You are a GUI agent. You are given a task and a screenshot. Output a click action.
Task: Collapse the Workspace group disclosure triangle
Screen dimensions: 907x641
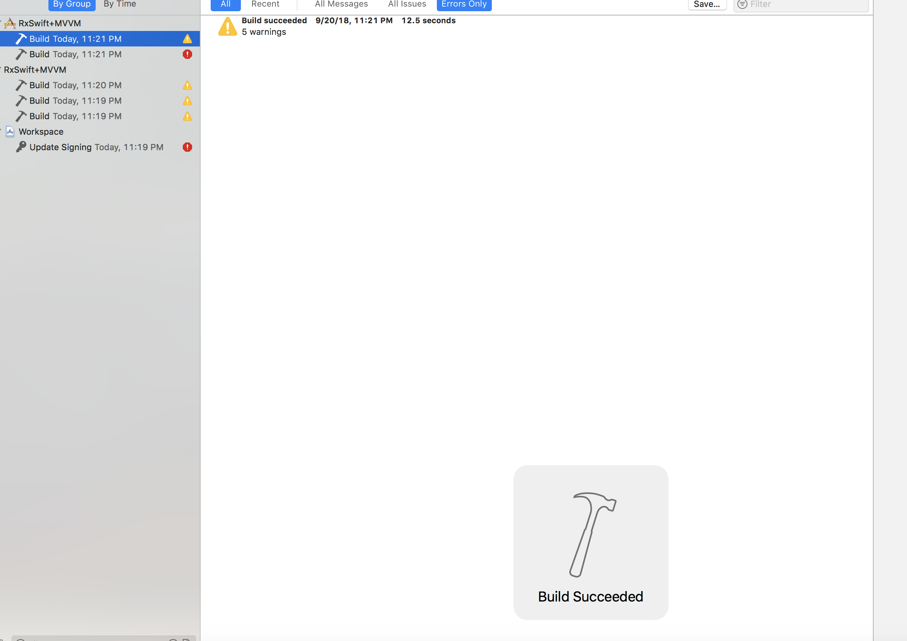[x=1, y=130]
